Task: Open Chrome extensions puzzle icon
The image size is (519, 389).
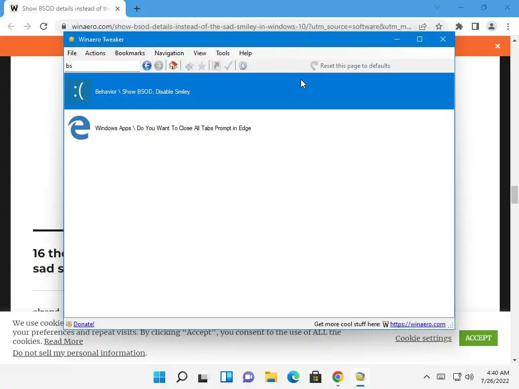Action: pyautogui.click(x=459, y=26)
